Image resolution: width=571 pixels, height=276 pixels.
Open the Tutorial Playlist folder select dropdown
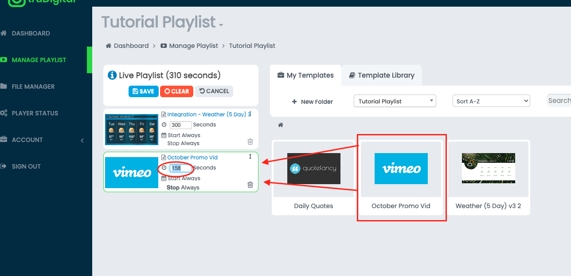coord(395,101)
